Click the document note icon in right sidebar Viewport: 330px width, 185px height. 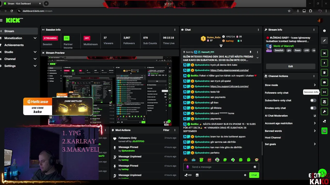(x=324, y=73)
